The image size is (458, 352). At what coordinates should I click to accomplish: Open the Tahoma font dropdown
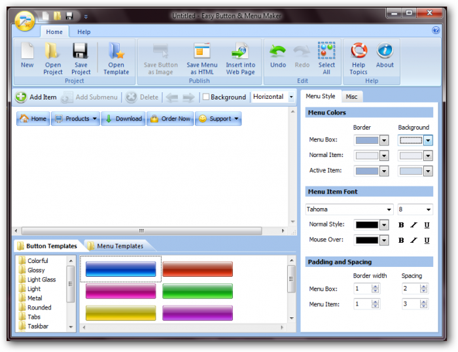point(389,209)
